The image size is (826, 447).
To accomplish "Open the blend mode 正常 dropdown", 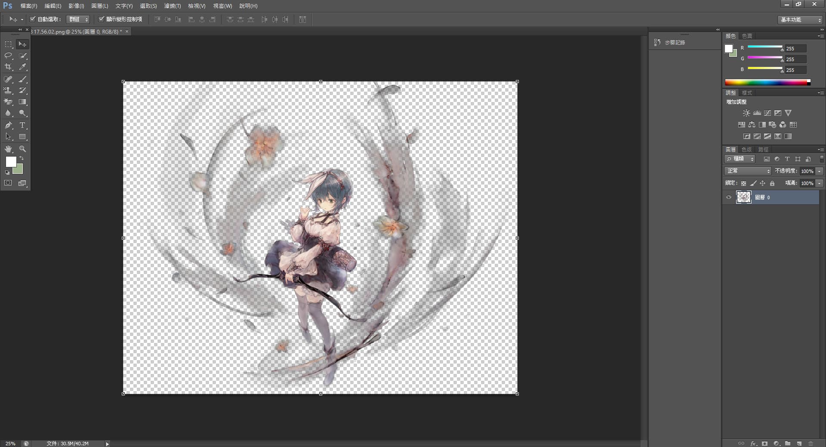I will pyautogui.click(x=748, y=171).
